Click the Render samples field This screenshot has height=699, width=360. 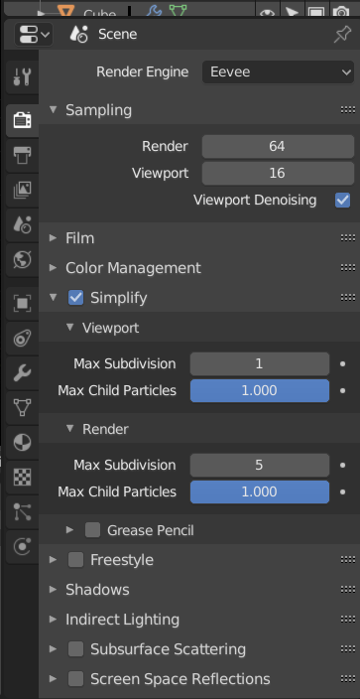point(278,146)
